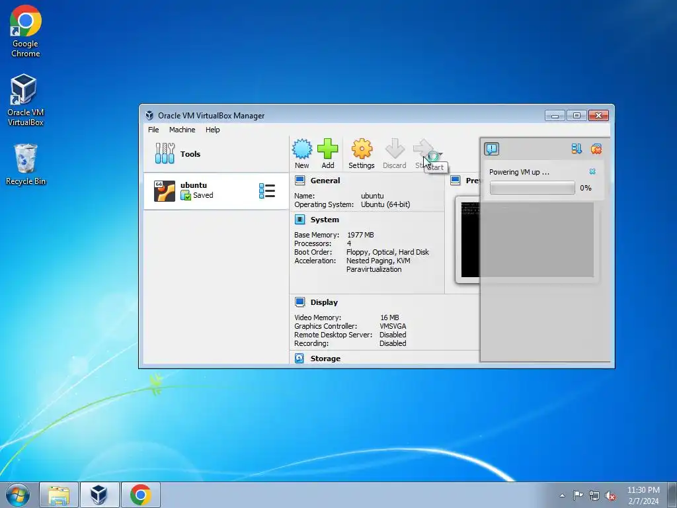
Task: Open the File menu
Action: click(x=153, y=130)
